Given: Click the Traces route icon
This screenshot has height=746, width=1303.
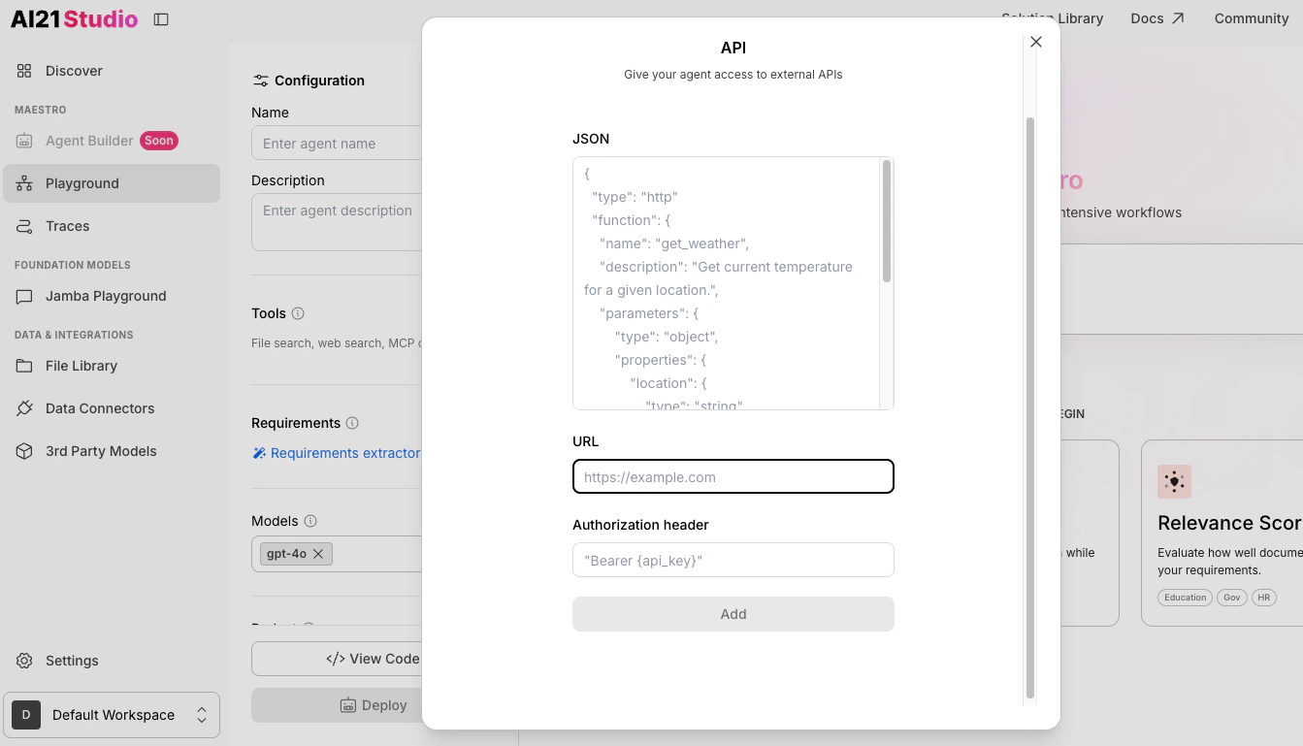Looking at the screenshot, I should click(24, 226).
